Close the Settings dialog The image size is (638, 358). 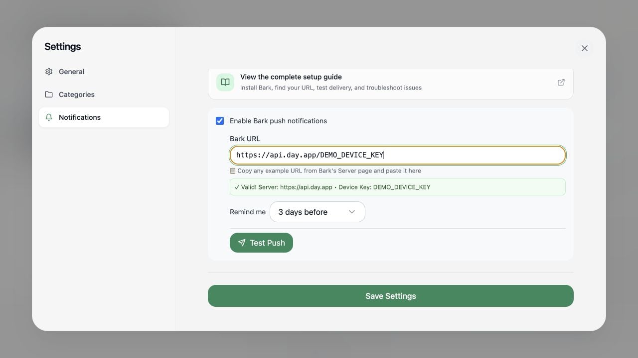tap(585, 48)
